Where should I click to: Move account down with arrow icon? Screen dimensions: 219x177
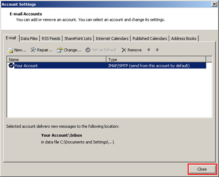[157, 50]
